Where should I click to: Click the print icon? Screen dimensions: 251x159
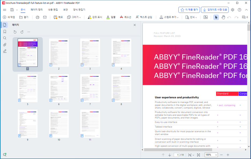click(x=38, y=17)
